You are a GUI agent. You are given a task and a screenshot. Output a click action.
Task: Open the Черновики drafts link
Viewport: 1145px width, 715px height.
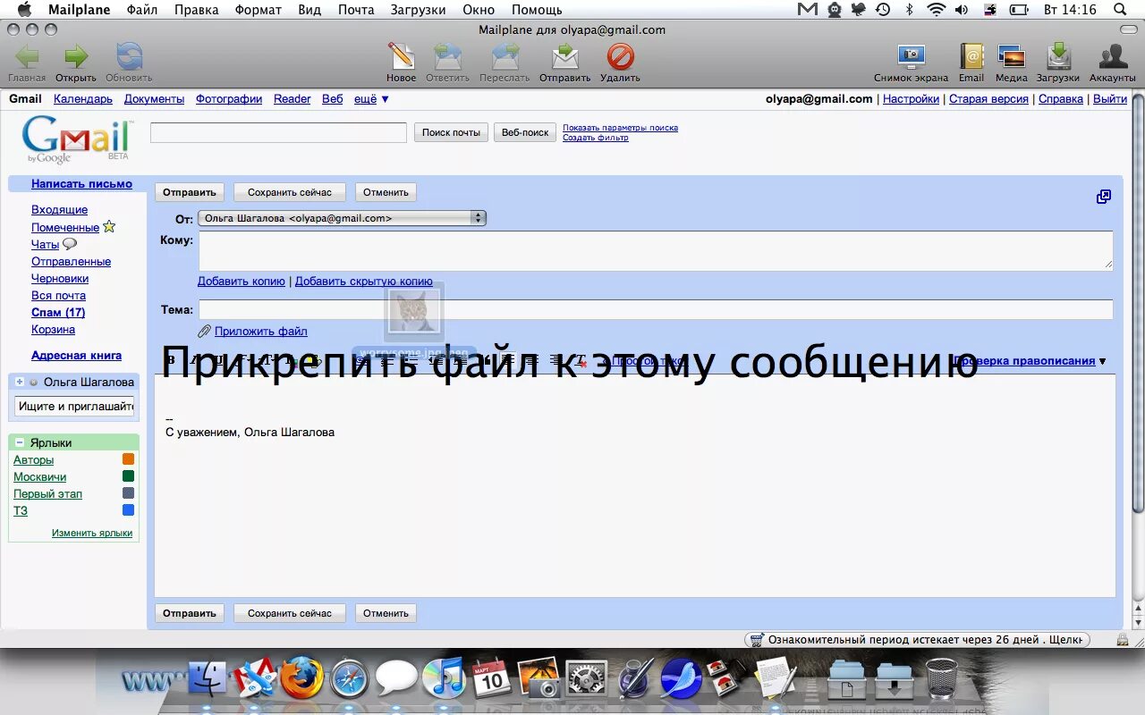coord(60,279)
